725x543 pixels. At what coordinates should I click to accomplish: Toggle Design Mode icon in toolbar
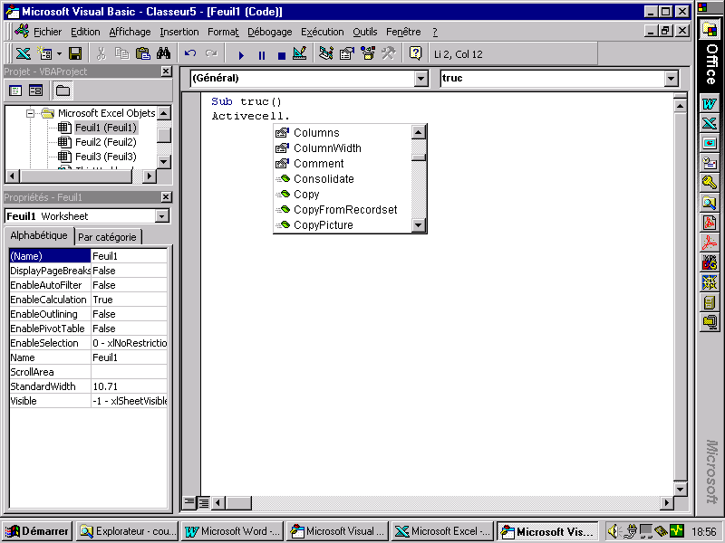(x=300, y=53)
